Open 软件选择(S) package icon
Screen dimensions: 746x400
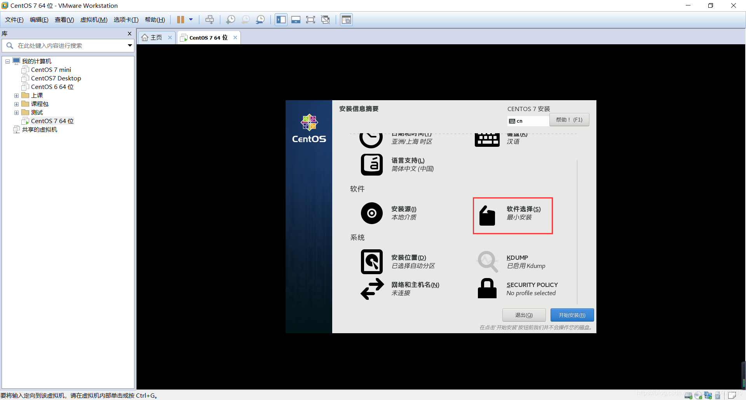[487, 215]
